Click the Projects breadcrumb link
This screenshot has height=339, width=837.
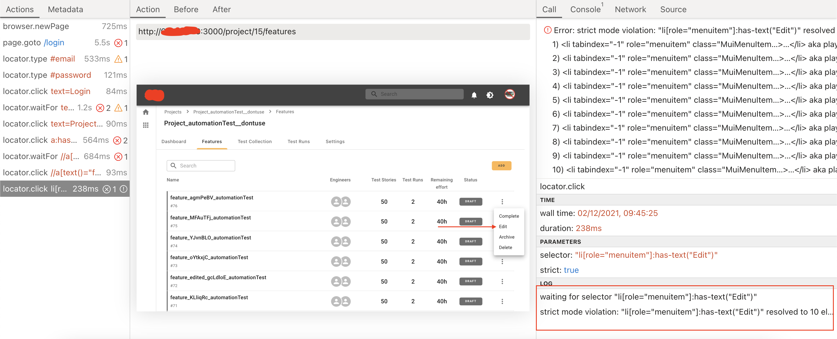coord(173,112)
